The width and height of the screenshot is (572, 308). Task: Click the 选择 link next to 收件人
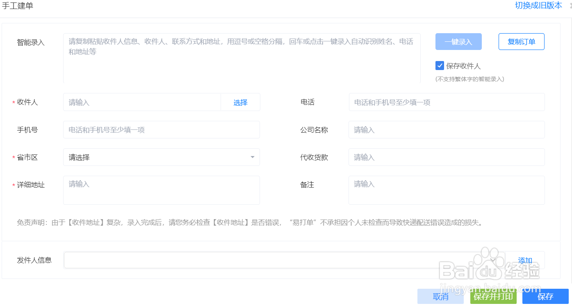pyautogui.click(x=241, y=102)
